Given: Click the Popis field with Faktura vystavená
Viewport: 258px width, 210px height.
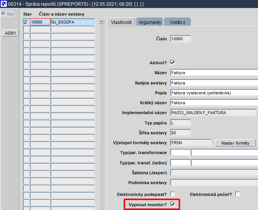Looking at the screenshot, I should coord(214,93).
